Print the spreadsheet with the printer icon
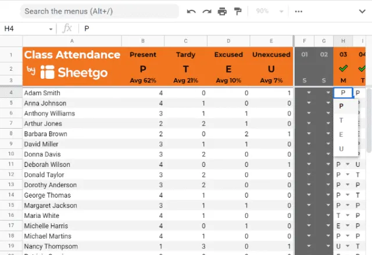372x255 pixels. [x=222, y=11]
